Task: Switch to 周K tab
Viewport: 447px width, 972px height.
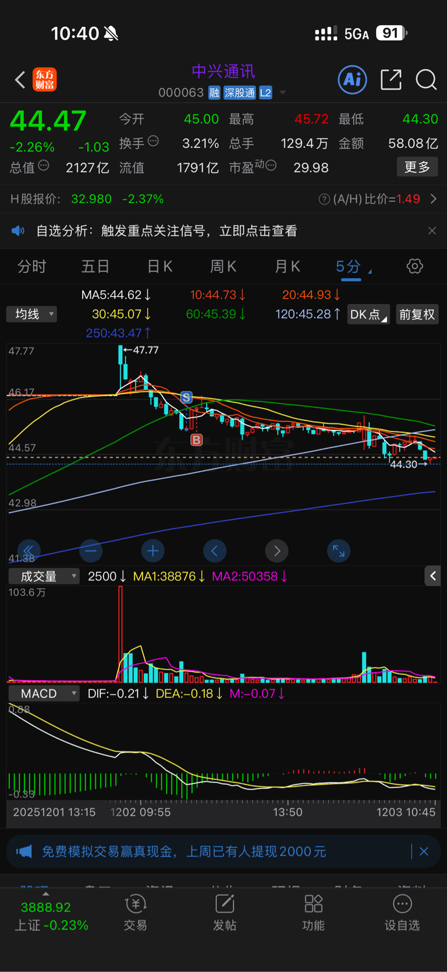Action: coord(223,267)
